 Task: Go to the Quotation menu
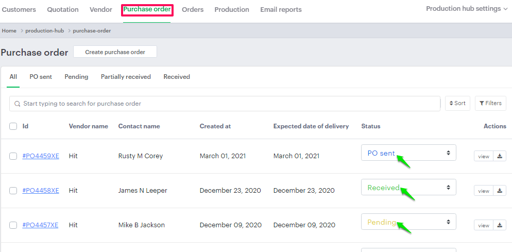point(63,10)
